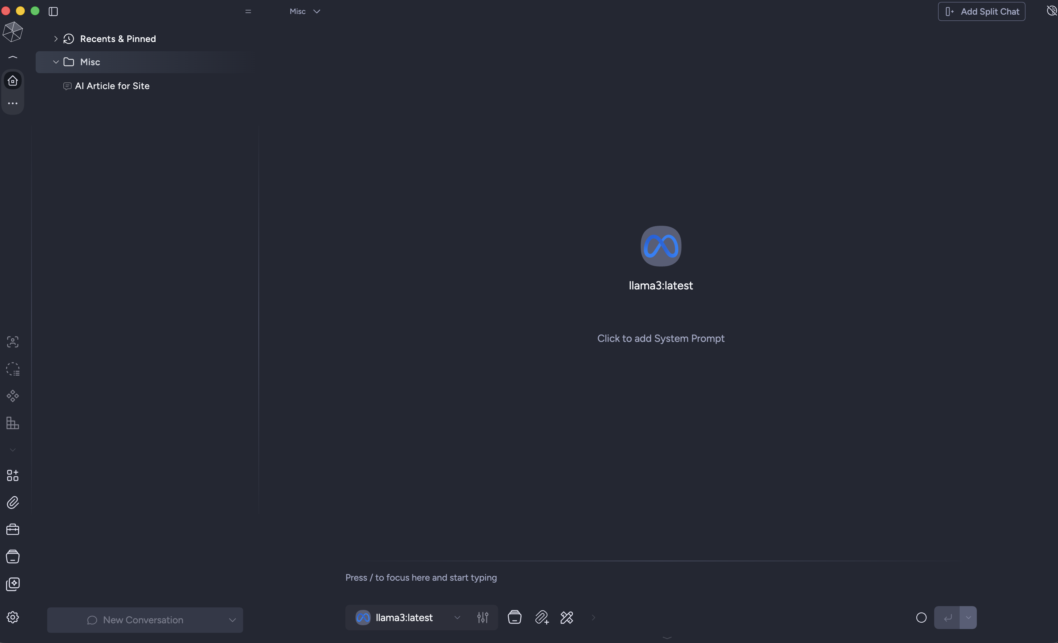This screenshot has width=1058, height=643.
Task: Click Add Split Chat button
Action: coord(982,11)
